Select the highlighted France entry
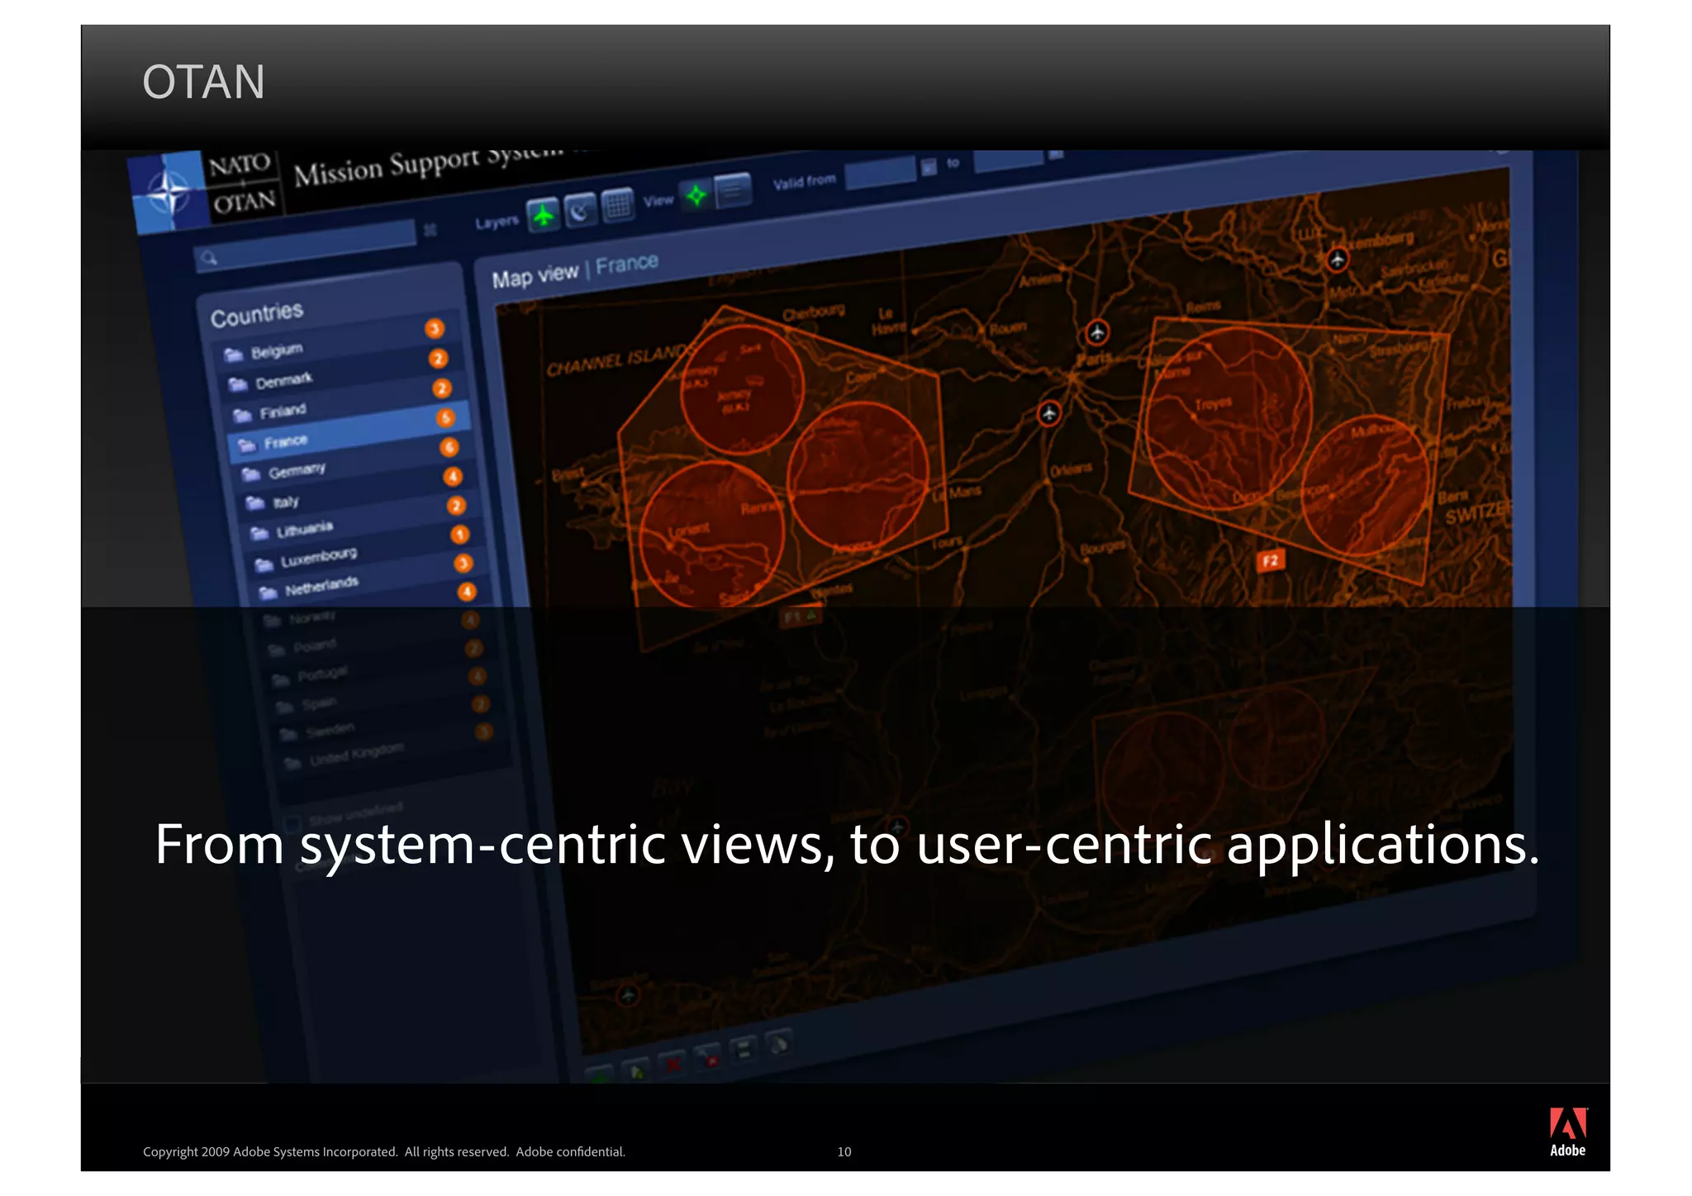This screenshot has width=1692, height=1196. tap(285, 442)
